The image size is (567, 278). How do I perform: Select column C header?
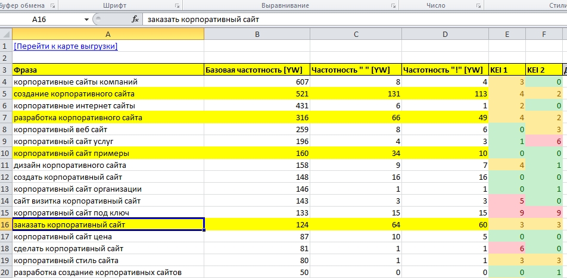point(356,35)
